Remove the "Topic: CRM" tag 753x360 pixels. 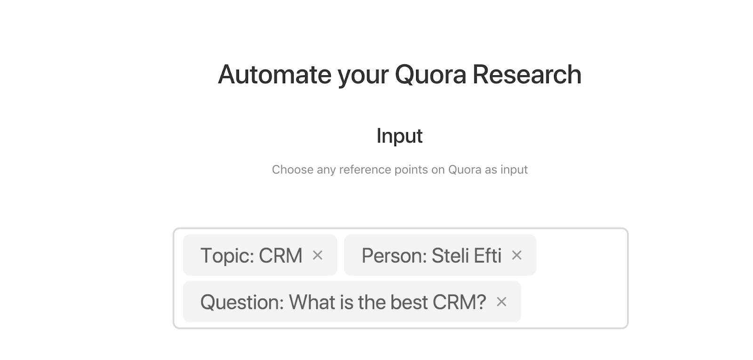tap(318, 255)
